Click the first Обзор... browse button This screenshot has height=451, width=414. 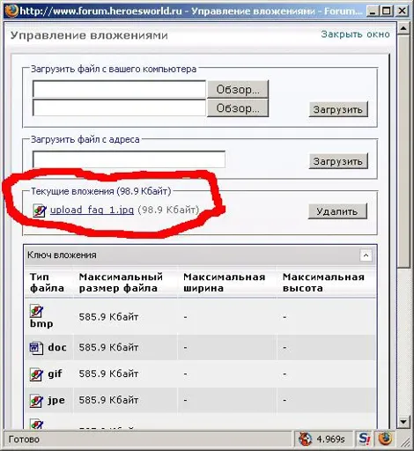238,89
